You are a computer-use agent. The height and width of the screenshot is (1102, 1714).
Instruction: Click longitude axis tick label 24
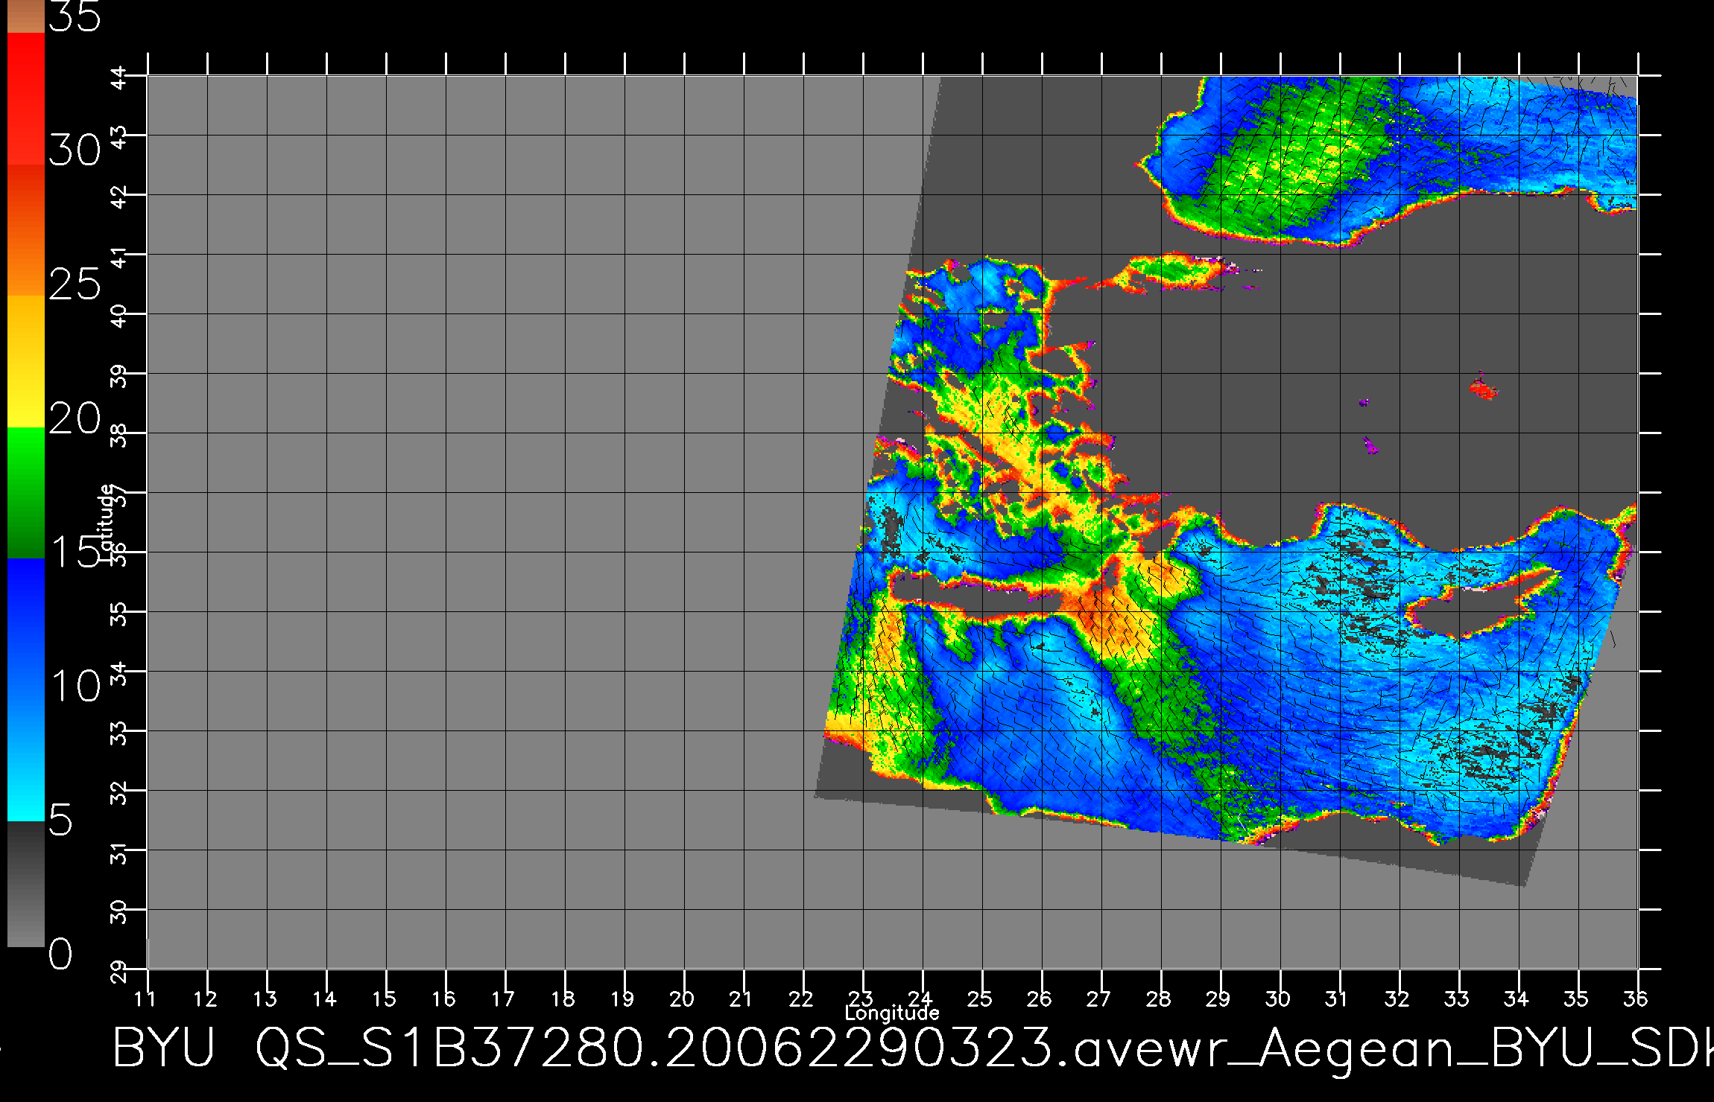[x=920, y=999]
